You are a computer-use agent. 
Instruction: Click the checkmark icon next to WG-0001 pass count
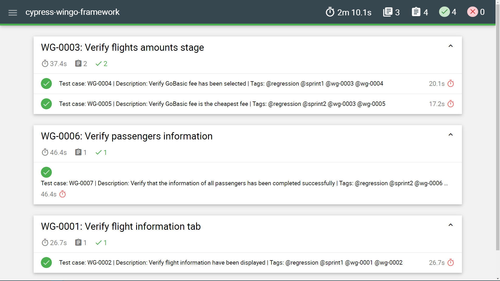pos(98,242)
